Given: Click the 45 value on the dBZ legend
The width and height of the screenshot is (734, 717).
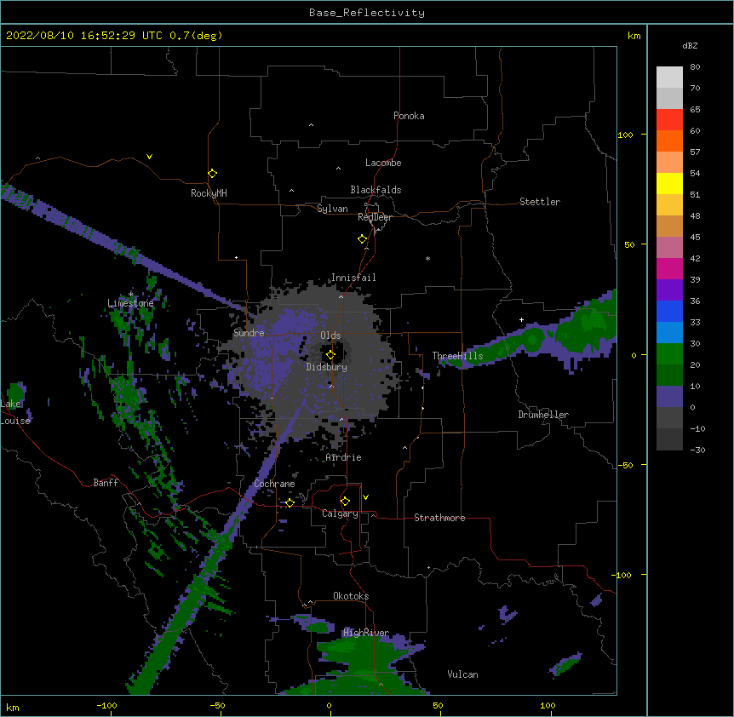Looking at the screenshot, I should point(695,238).
